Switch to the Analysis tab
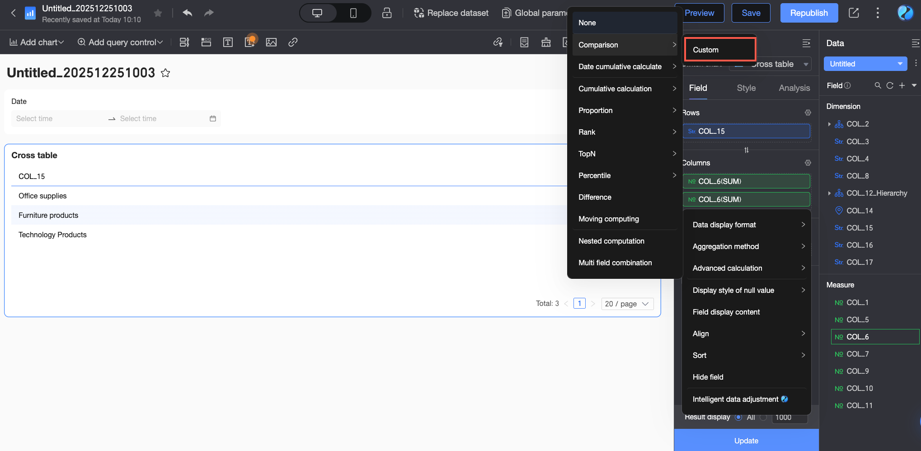The width and height of the screenshot is (921, 451). [x=794, y=88]
